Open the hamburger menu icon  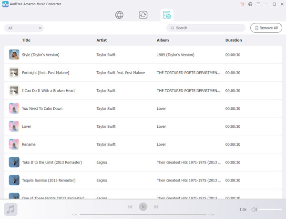(258, 4)
